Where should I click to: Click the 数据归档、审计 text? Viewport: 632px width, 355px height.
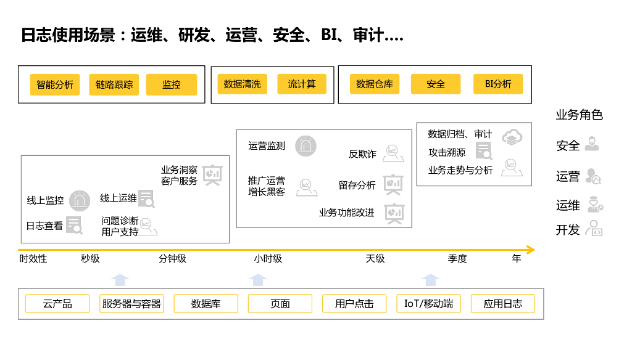[x=460, y=134]
